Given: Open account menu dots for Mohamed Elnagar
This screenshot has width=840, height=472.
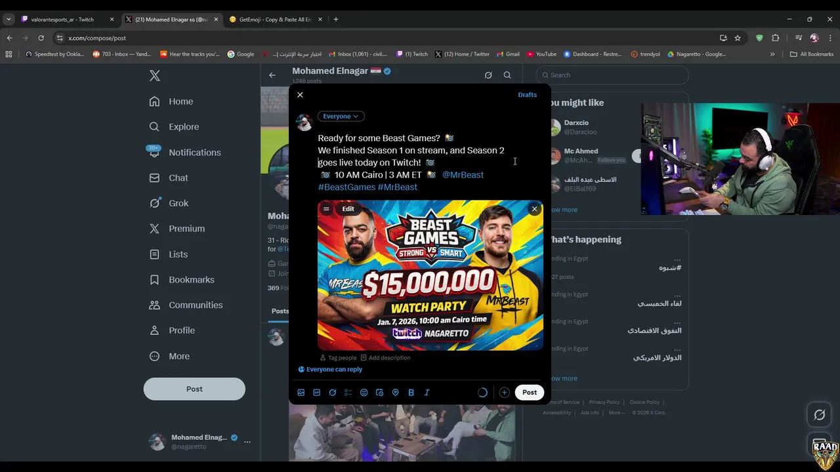Looking at the screenshot, I should click(247, 442).
